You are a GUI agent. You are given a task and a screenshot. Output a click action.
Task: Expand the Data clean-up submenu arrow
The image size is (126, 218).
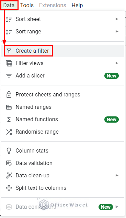pos(117,175)
